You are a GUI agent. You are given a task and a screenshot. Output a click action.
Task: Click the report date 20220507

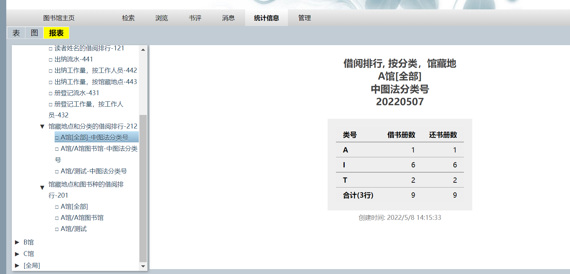click(400, 102)
